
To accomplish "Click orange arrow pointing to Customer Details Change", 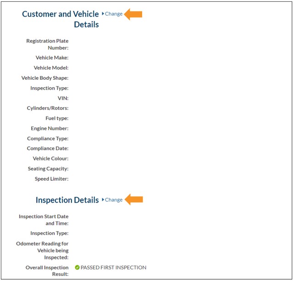I will pyautogui.click(x=133, y=14).
